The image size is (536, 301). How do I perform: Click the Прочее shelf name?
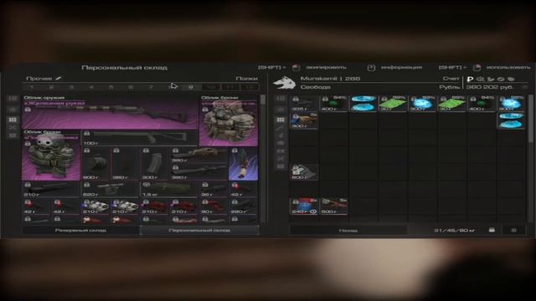[39, 79]
